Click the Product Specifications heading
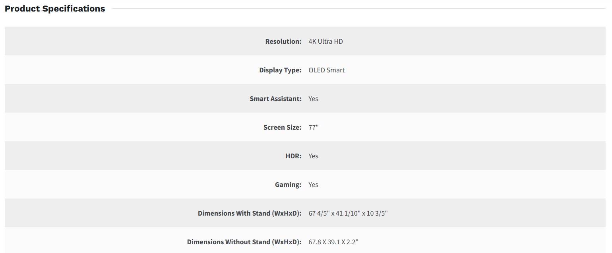 click(55, 9)
